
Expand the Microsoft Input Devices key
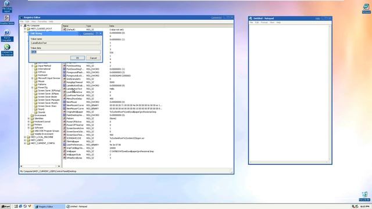[33, 78]
